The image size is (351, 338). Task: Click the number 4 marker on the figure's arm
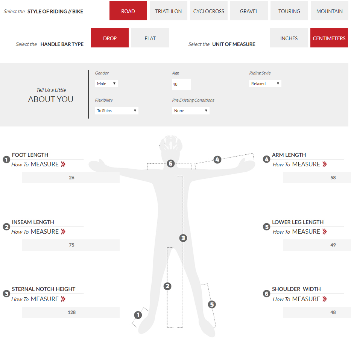click(x=217, y=160)
